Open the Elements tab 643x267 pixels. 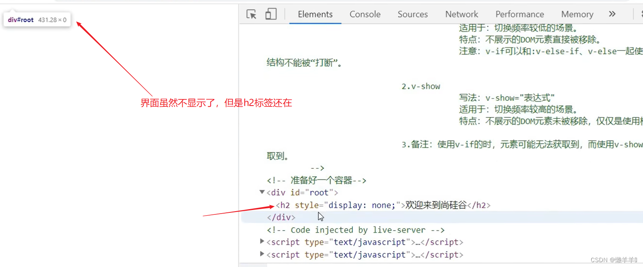point(315,14)
